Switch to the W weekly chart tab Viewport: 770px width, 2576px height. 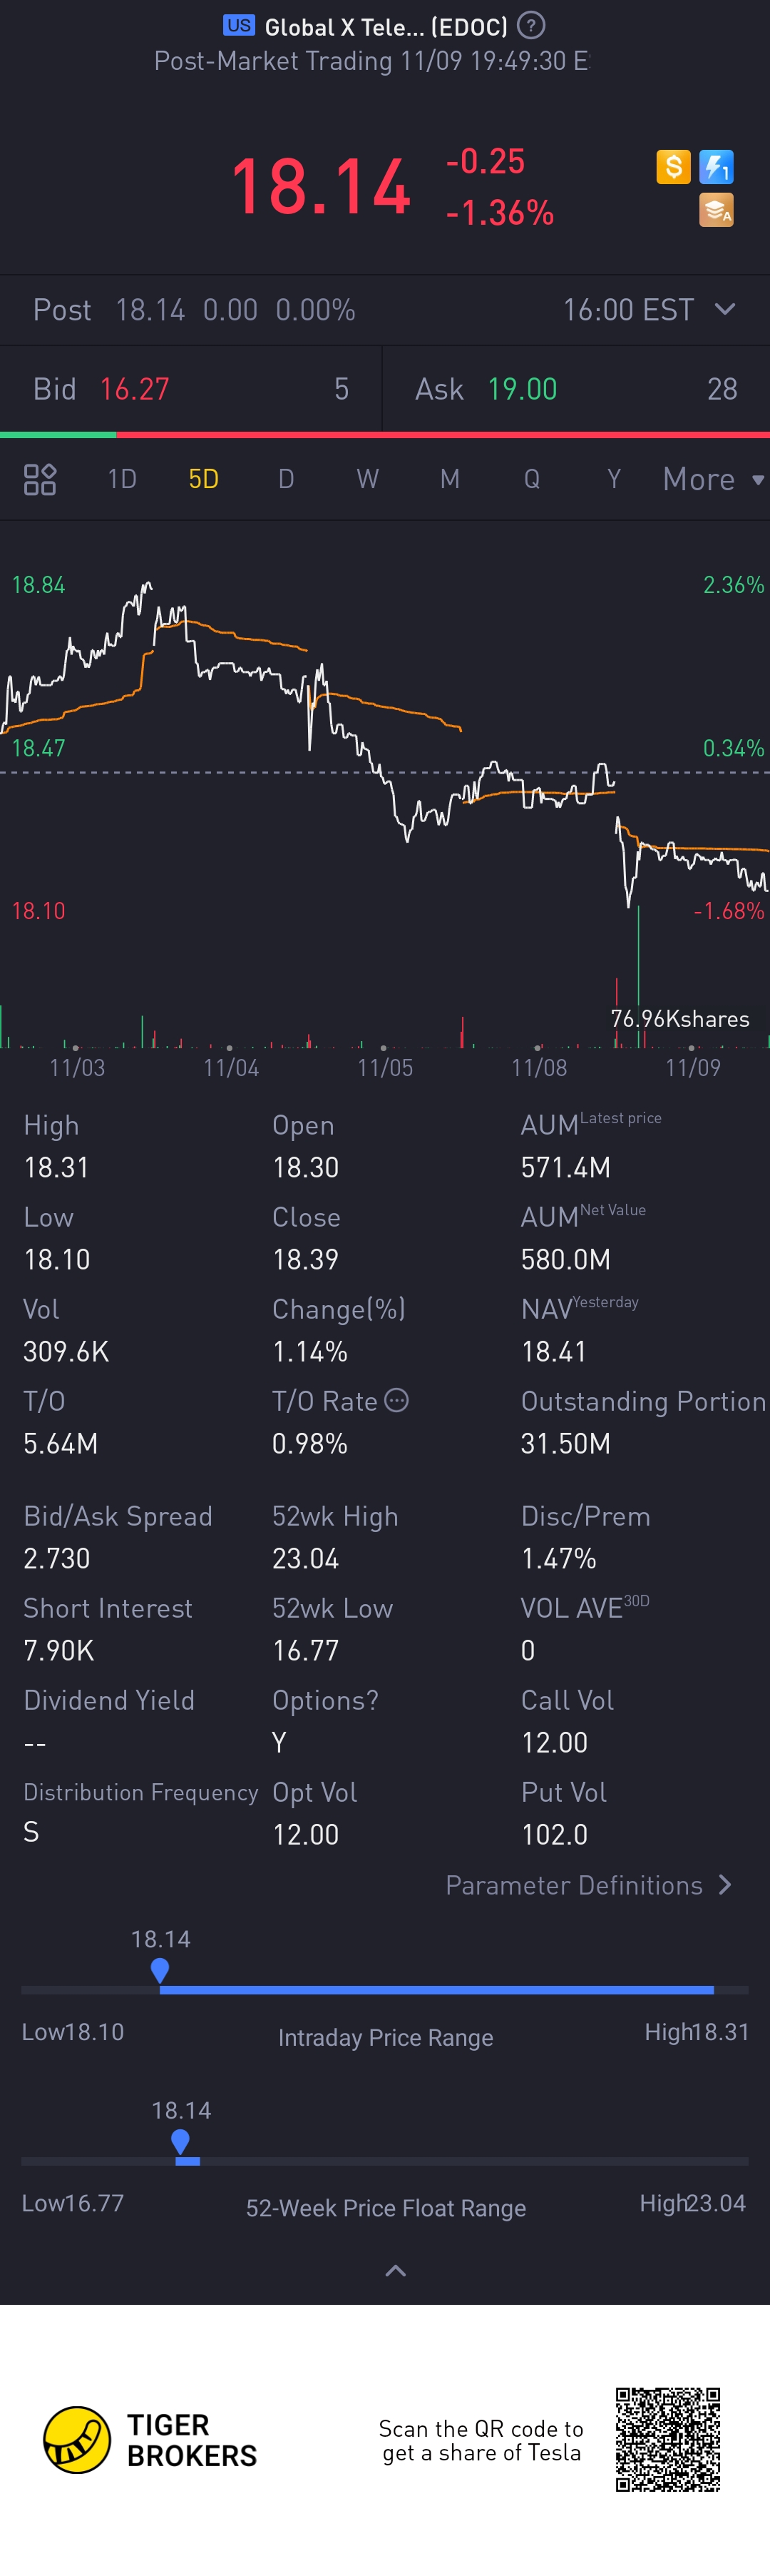point(367,479)
